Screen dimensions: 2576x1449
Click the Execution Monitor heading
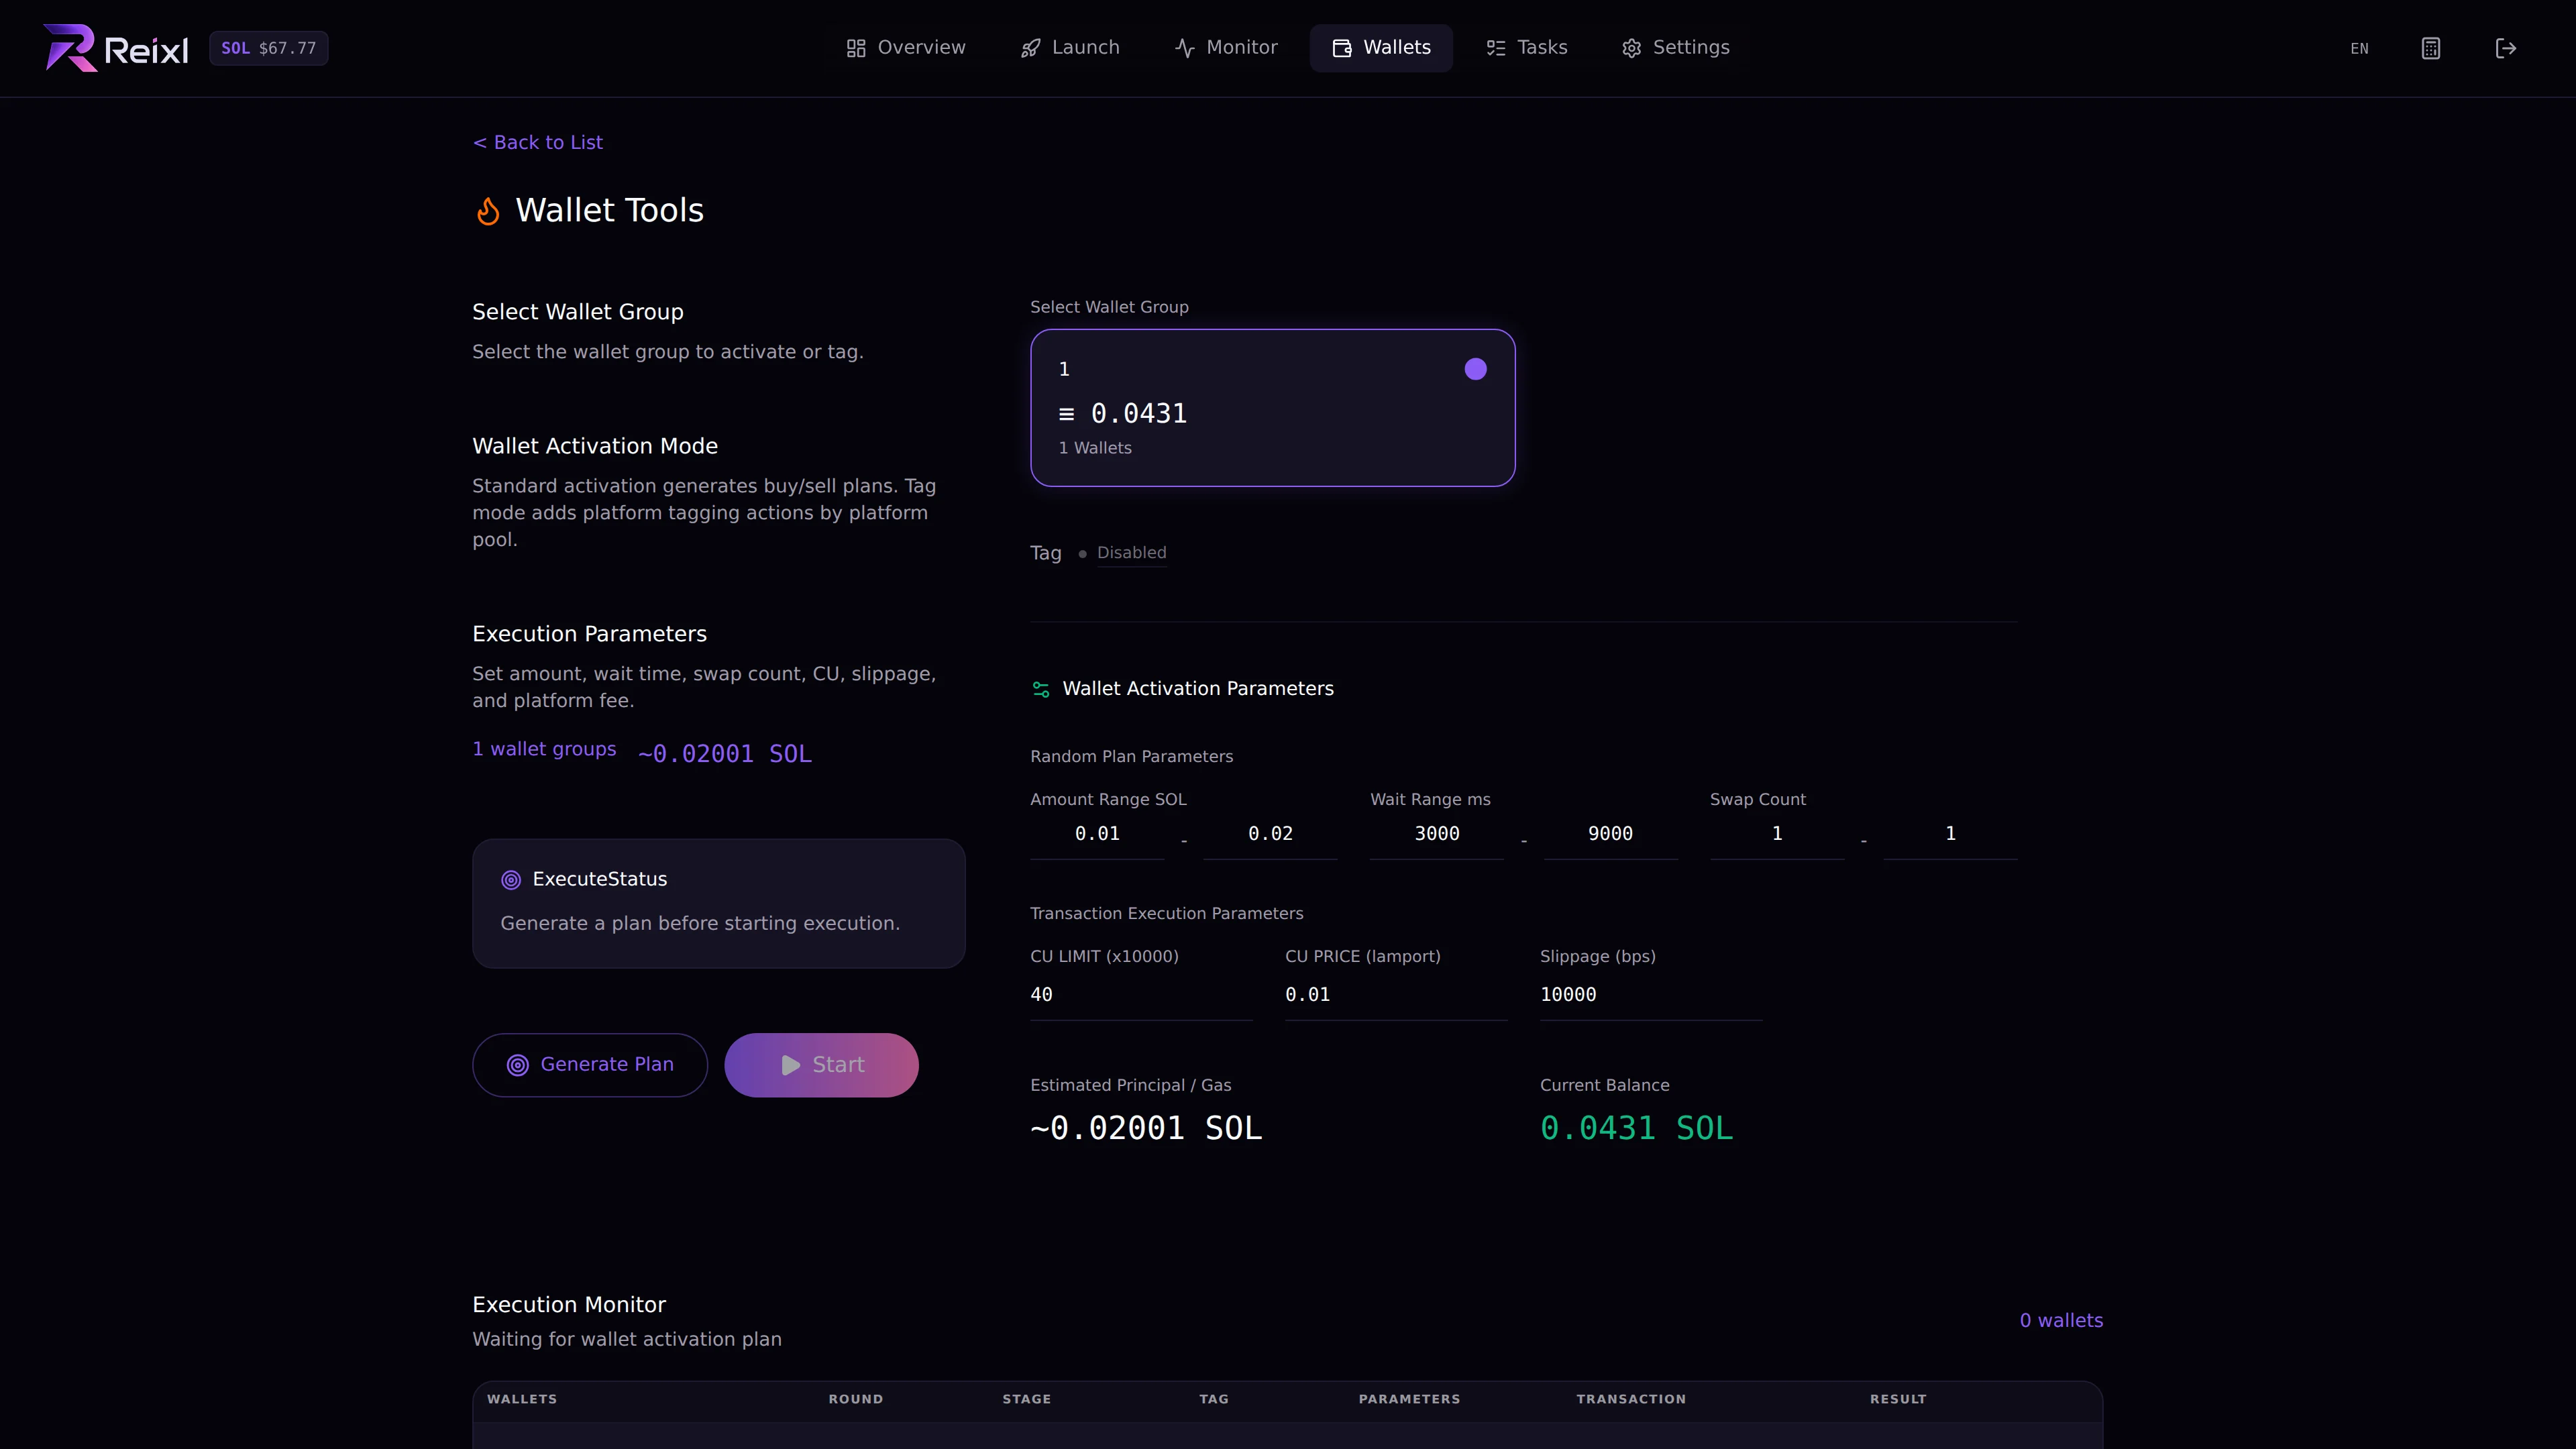pyautogui.click(x=569, y=1305)
